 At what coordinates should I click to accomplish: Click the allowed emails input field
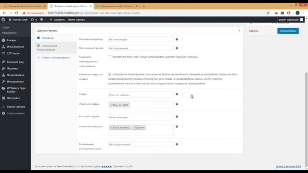pos(141,144)
